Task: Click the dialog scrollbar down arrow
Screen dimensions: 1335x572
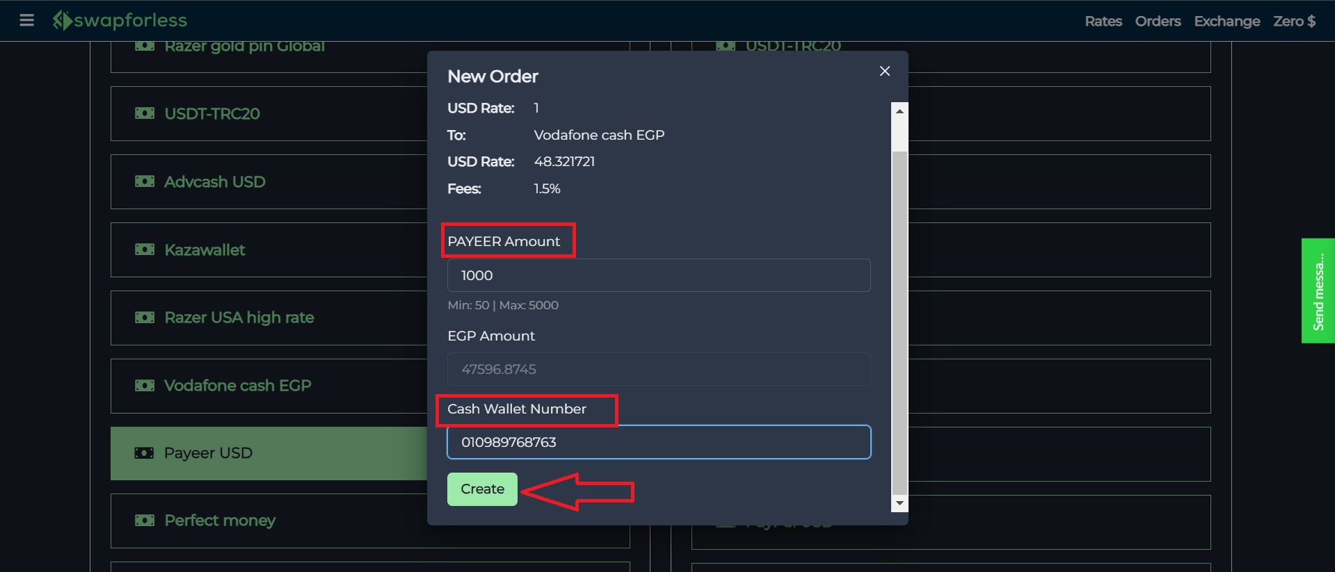Action: (900, 503)
